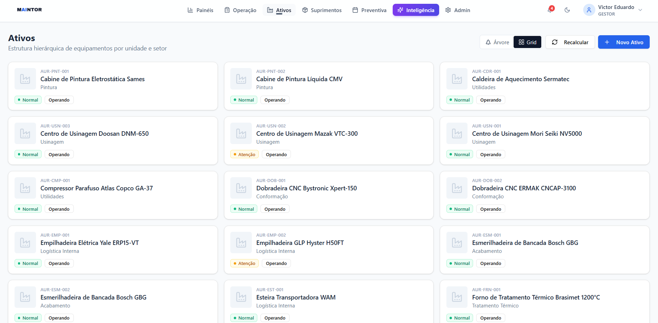Click the icon of Cabine de Pintura Eletrostática Sames

[25, 79]
